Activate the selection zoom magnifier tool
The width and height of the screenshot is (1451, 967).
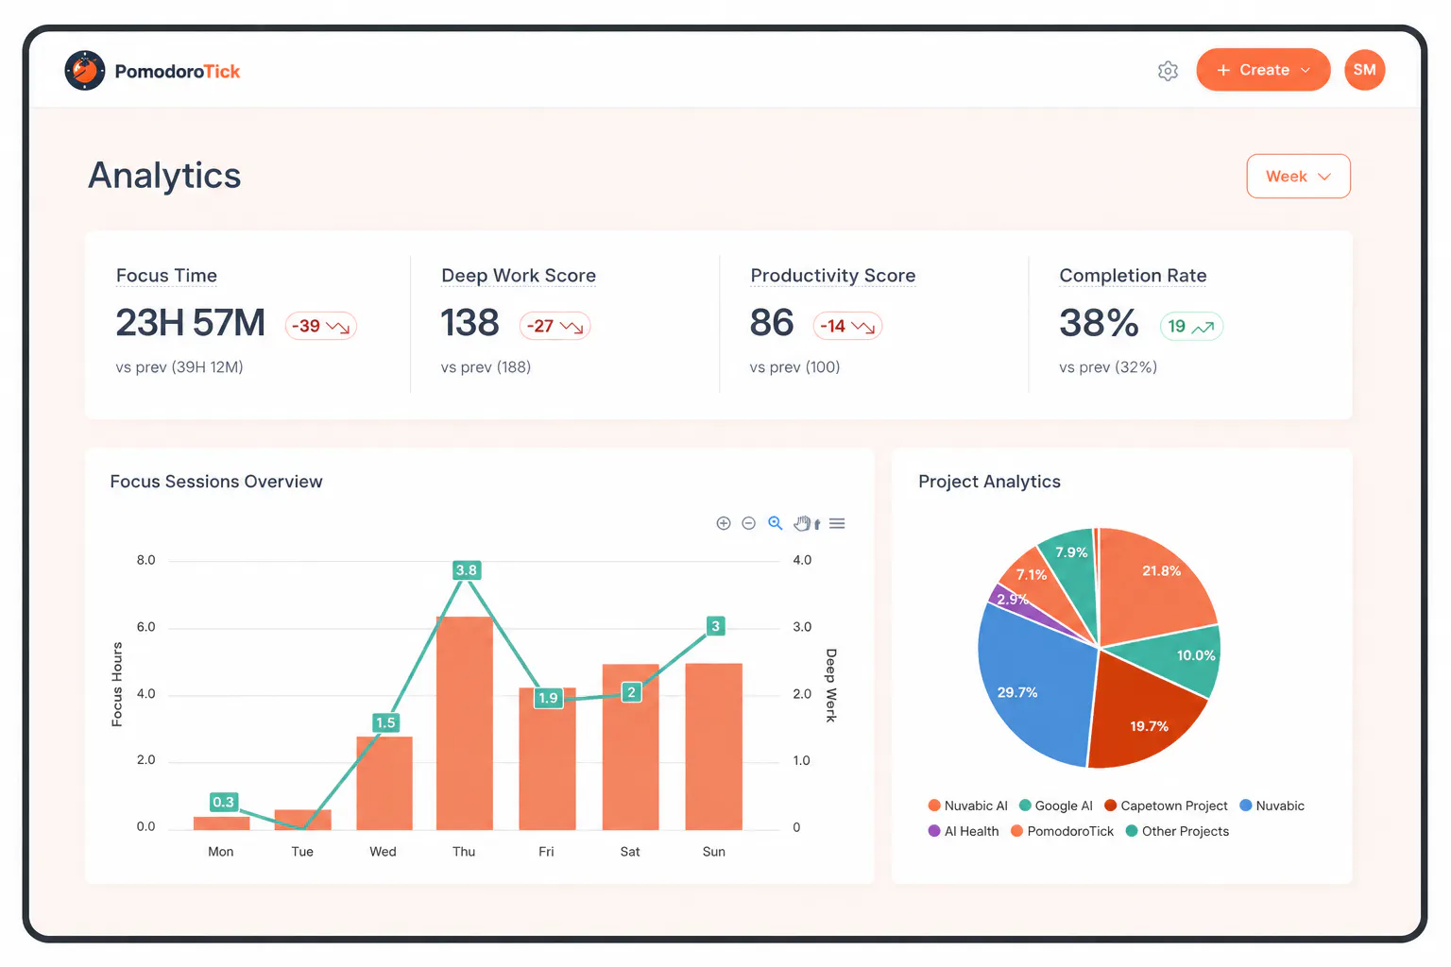(x=776, y=523)
